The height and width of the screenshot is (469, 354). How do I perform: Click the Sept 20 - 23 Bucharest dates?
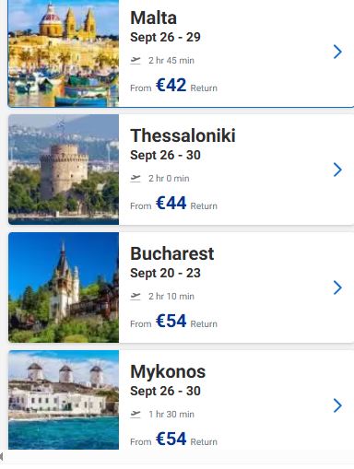coord(165,273)
